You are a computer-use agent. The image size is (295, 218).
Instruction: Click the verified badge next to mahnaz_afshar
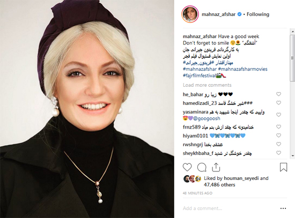(x=239, y=14)
